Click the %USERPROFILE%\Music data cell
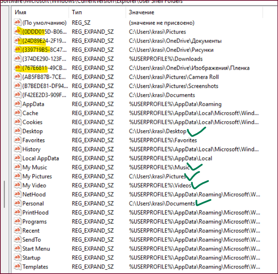278x274 pixels. click(159, 167)
